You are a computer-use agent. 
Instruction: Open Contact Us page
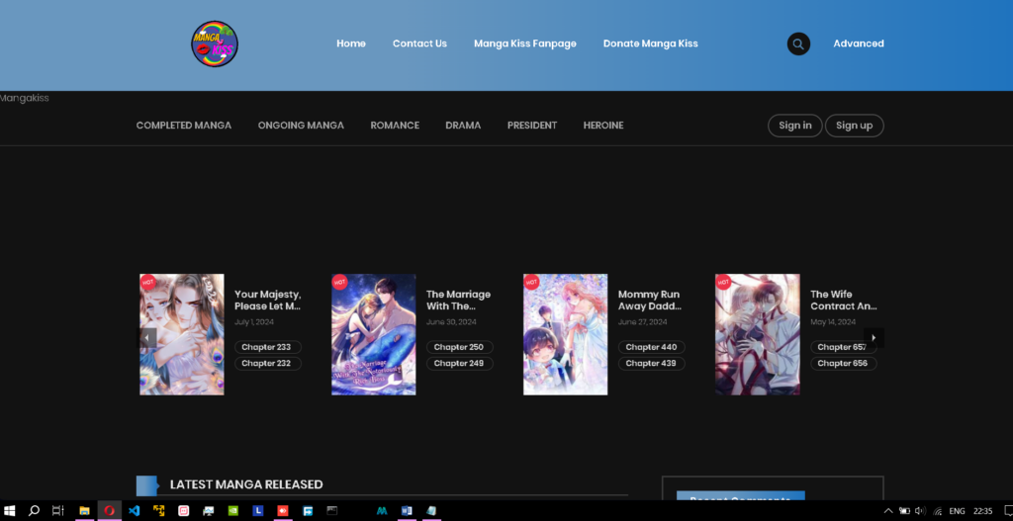pos(419,43)
